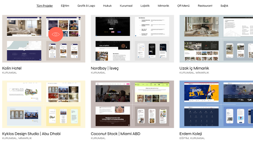
Task: View the Erdem Koleji project thumbnail
Action: pyautogui.click(x=216, y=104)
